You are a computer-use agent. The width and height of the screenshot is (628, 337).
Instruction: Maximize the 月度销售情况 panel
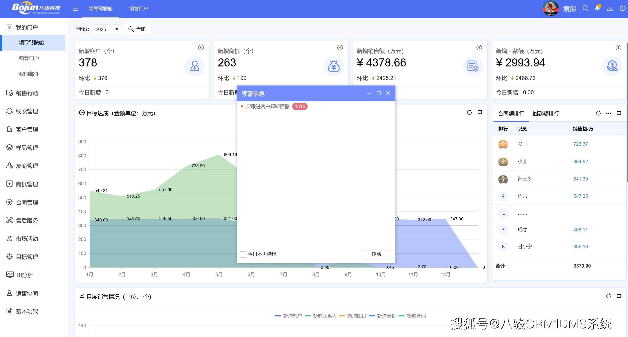click(619, 296)
